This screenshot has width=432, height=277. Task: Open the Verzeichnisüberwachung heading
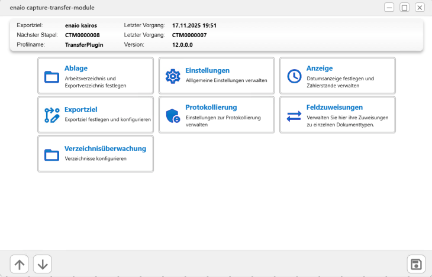(x=105, y=148)
